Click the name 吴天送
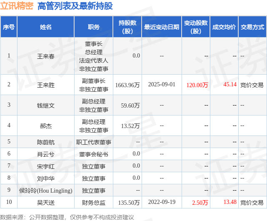The height and width of the screenshot is (221, 267). [46, 203]
